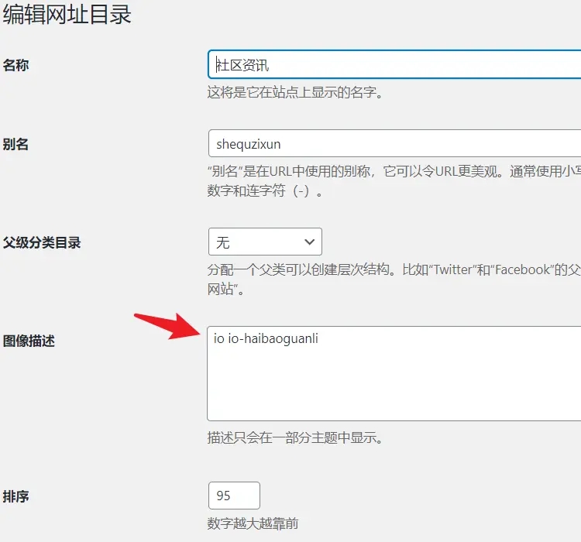
Task: Focus the 别名 field with shequzixun
Action: pyautogui.click(x=395, y=144)
